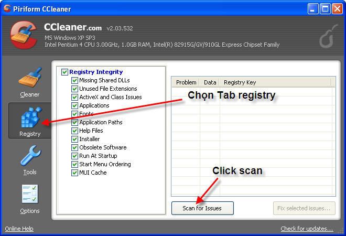Toggle the Registry Integrity checkbox

tap(64, 72)
